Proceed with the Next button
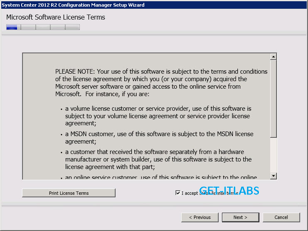The width and height of the screenshot is (308, 231). click(240, 217)
